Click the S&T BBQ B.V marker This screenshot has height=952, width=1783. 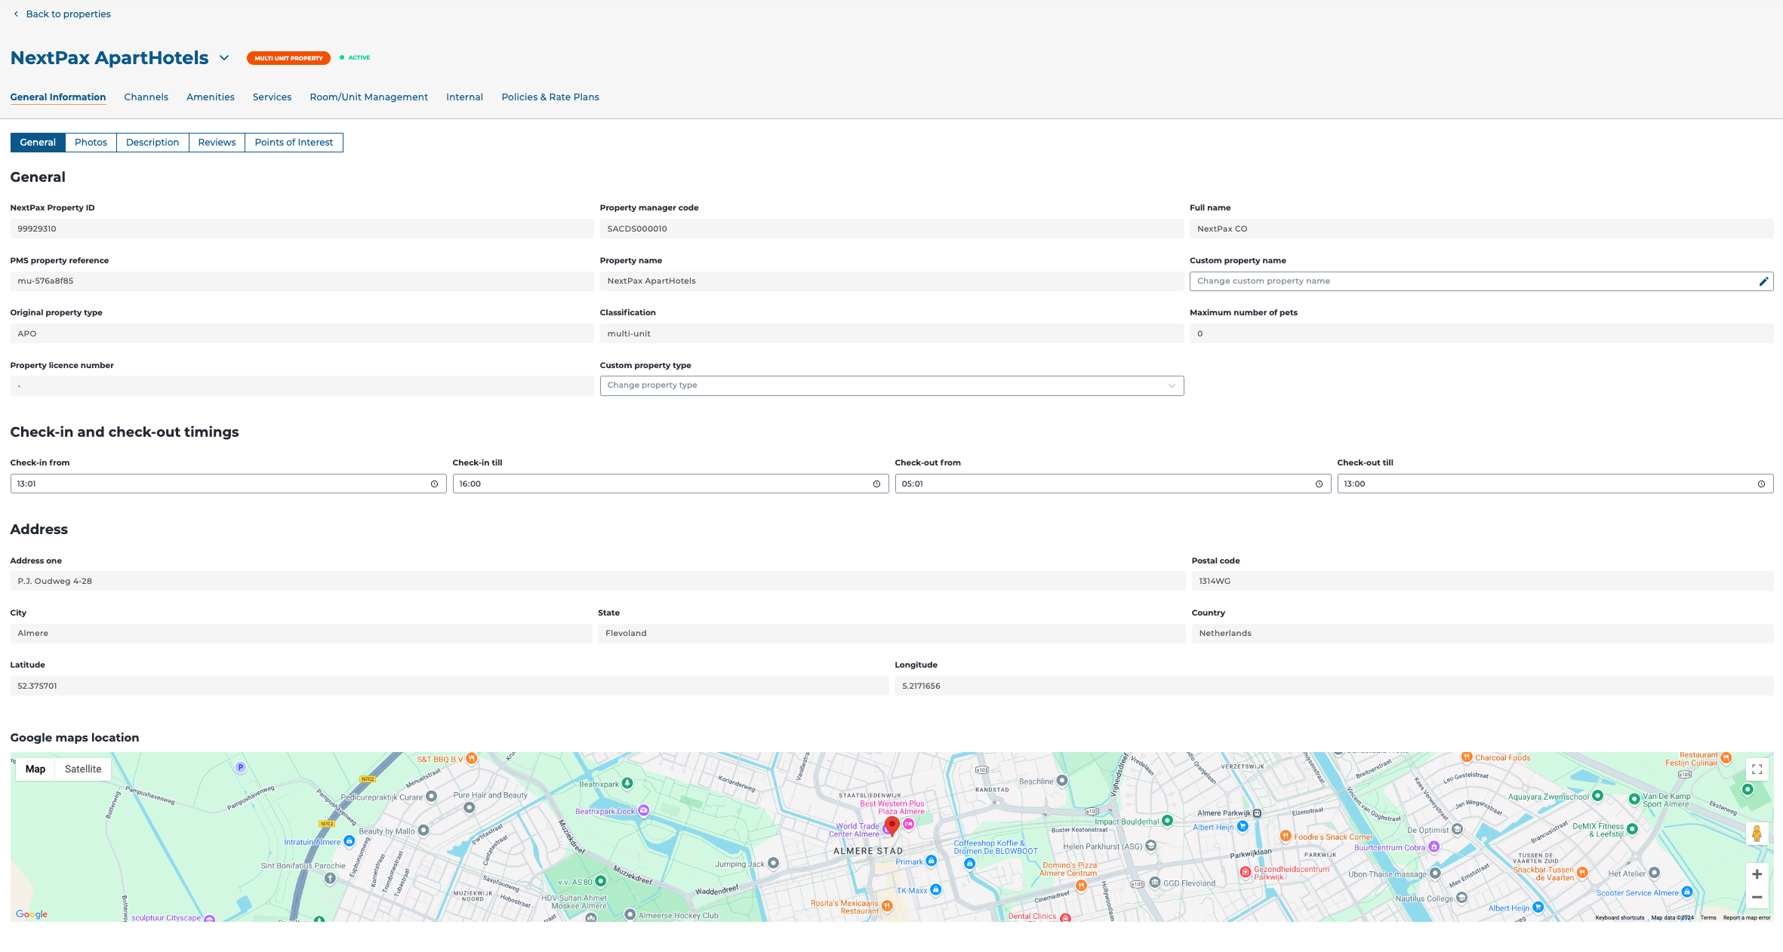click(x=471, y=758)
